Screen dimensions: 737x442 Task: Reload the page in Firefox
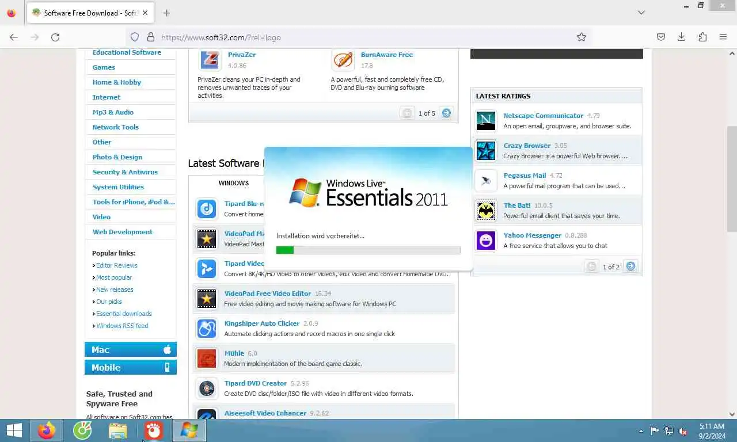(x=55, y=37)
